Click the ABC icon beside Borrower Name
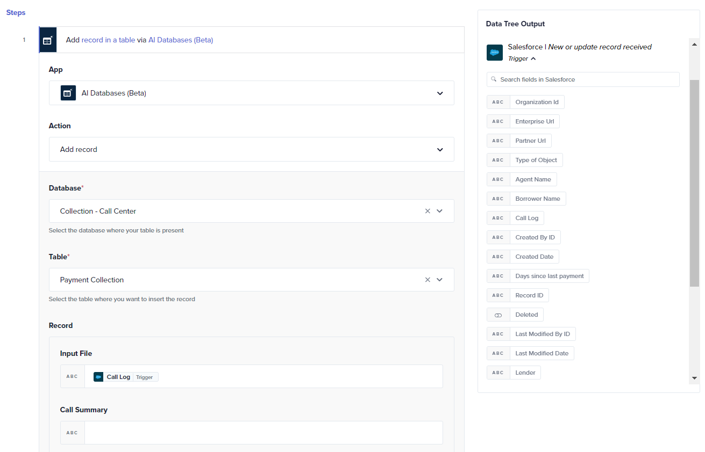The width and height of the screenshot is (705, 452). coord(498,199)
